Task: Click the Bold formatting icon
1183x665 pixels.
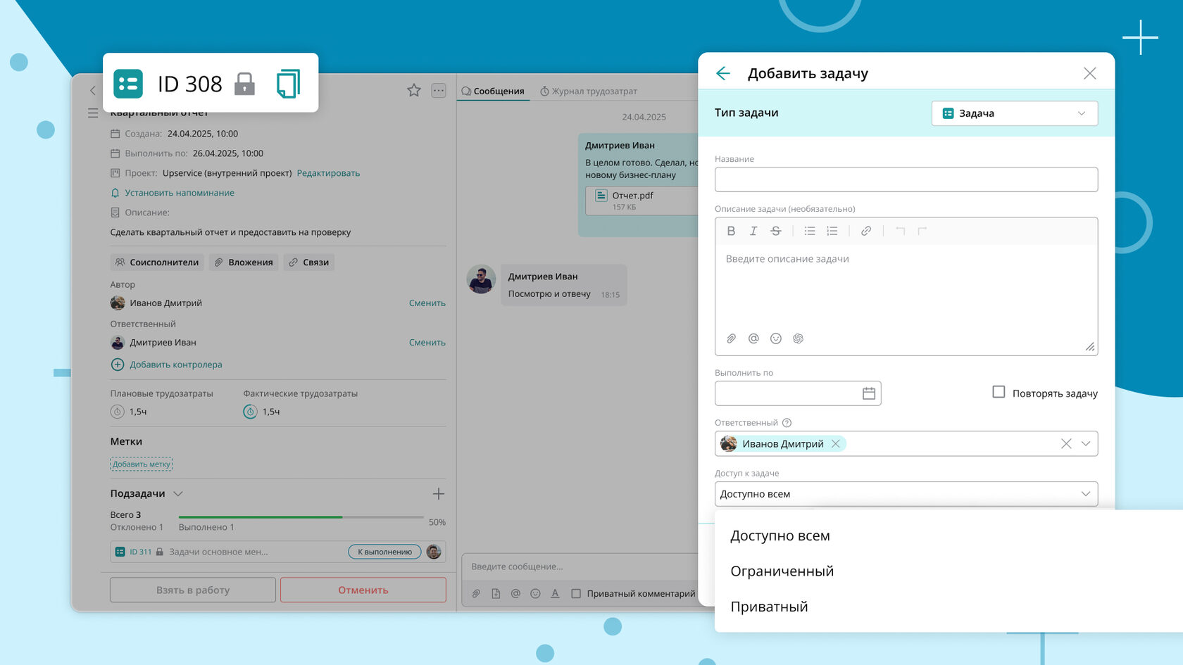Action: click(731, 231)
